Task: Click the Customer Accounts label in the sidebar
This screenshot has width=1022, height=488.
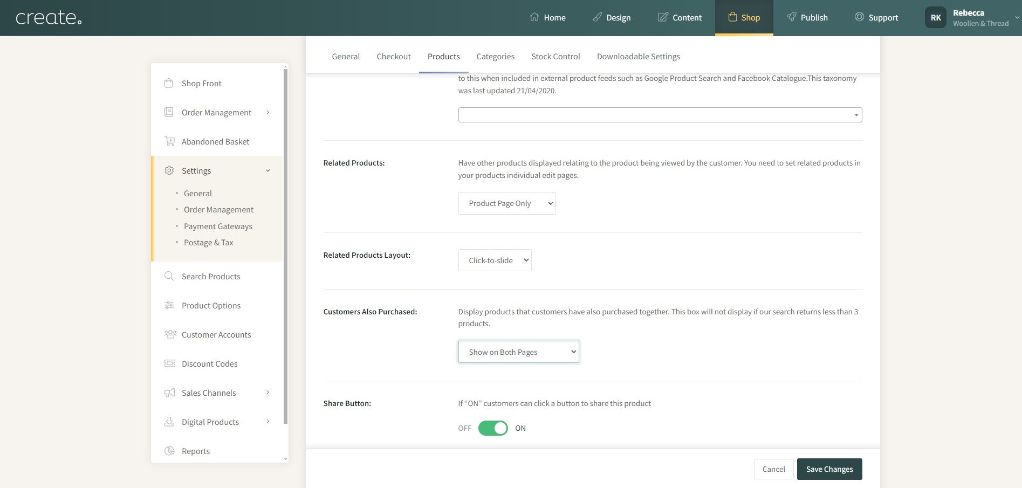Action: 216,334
